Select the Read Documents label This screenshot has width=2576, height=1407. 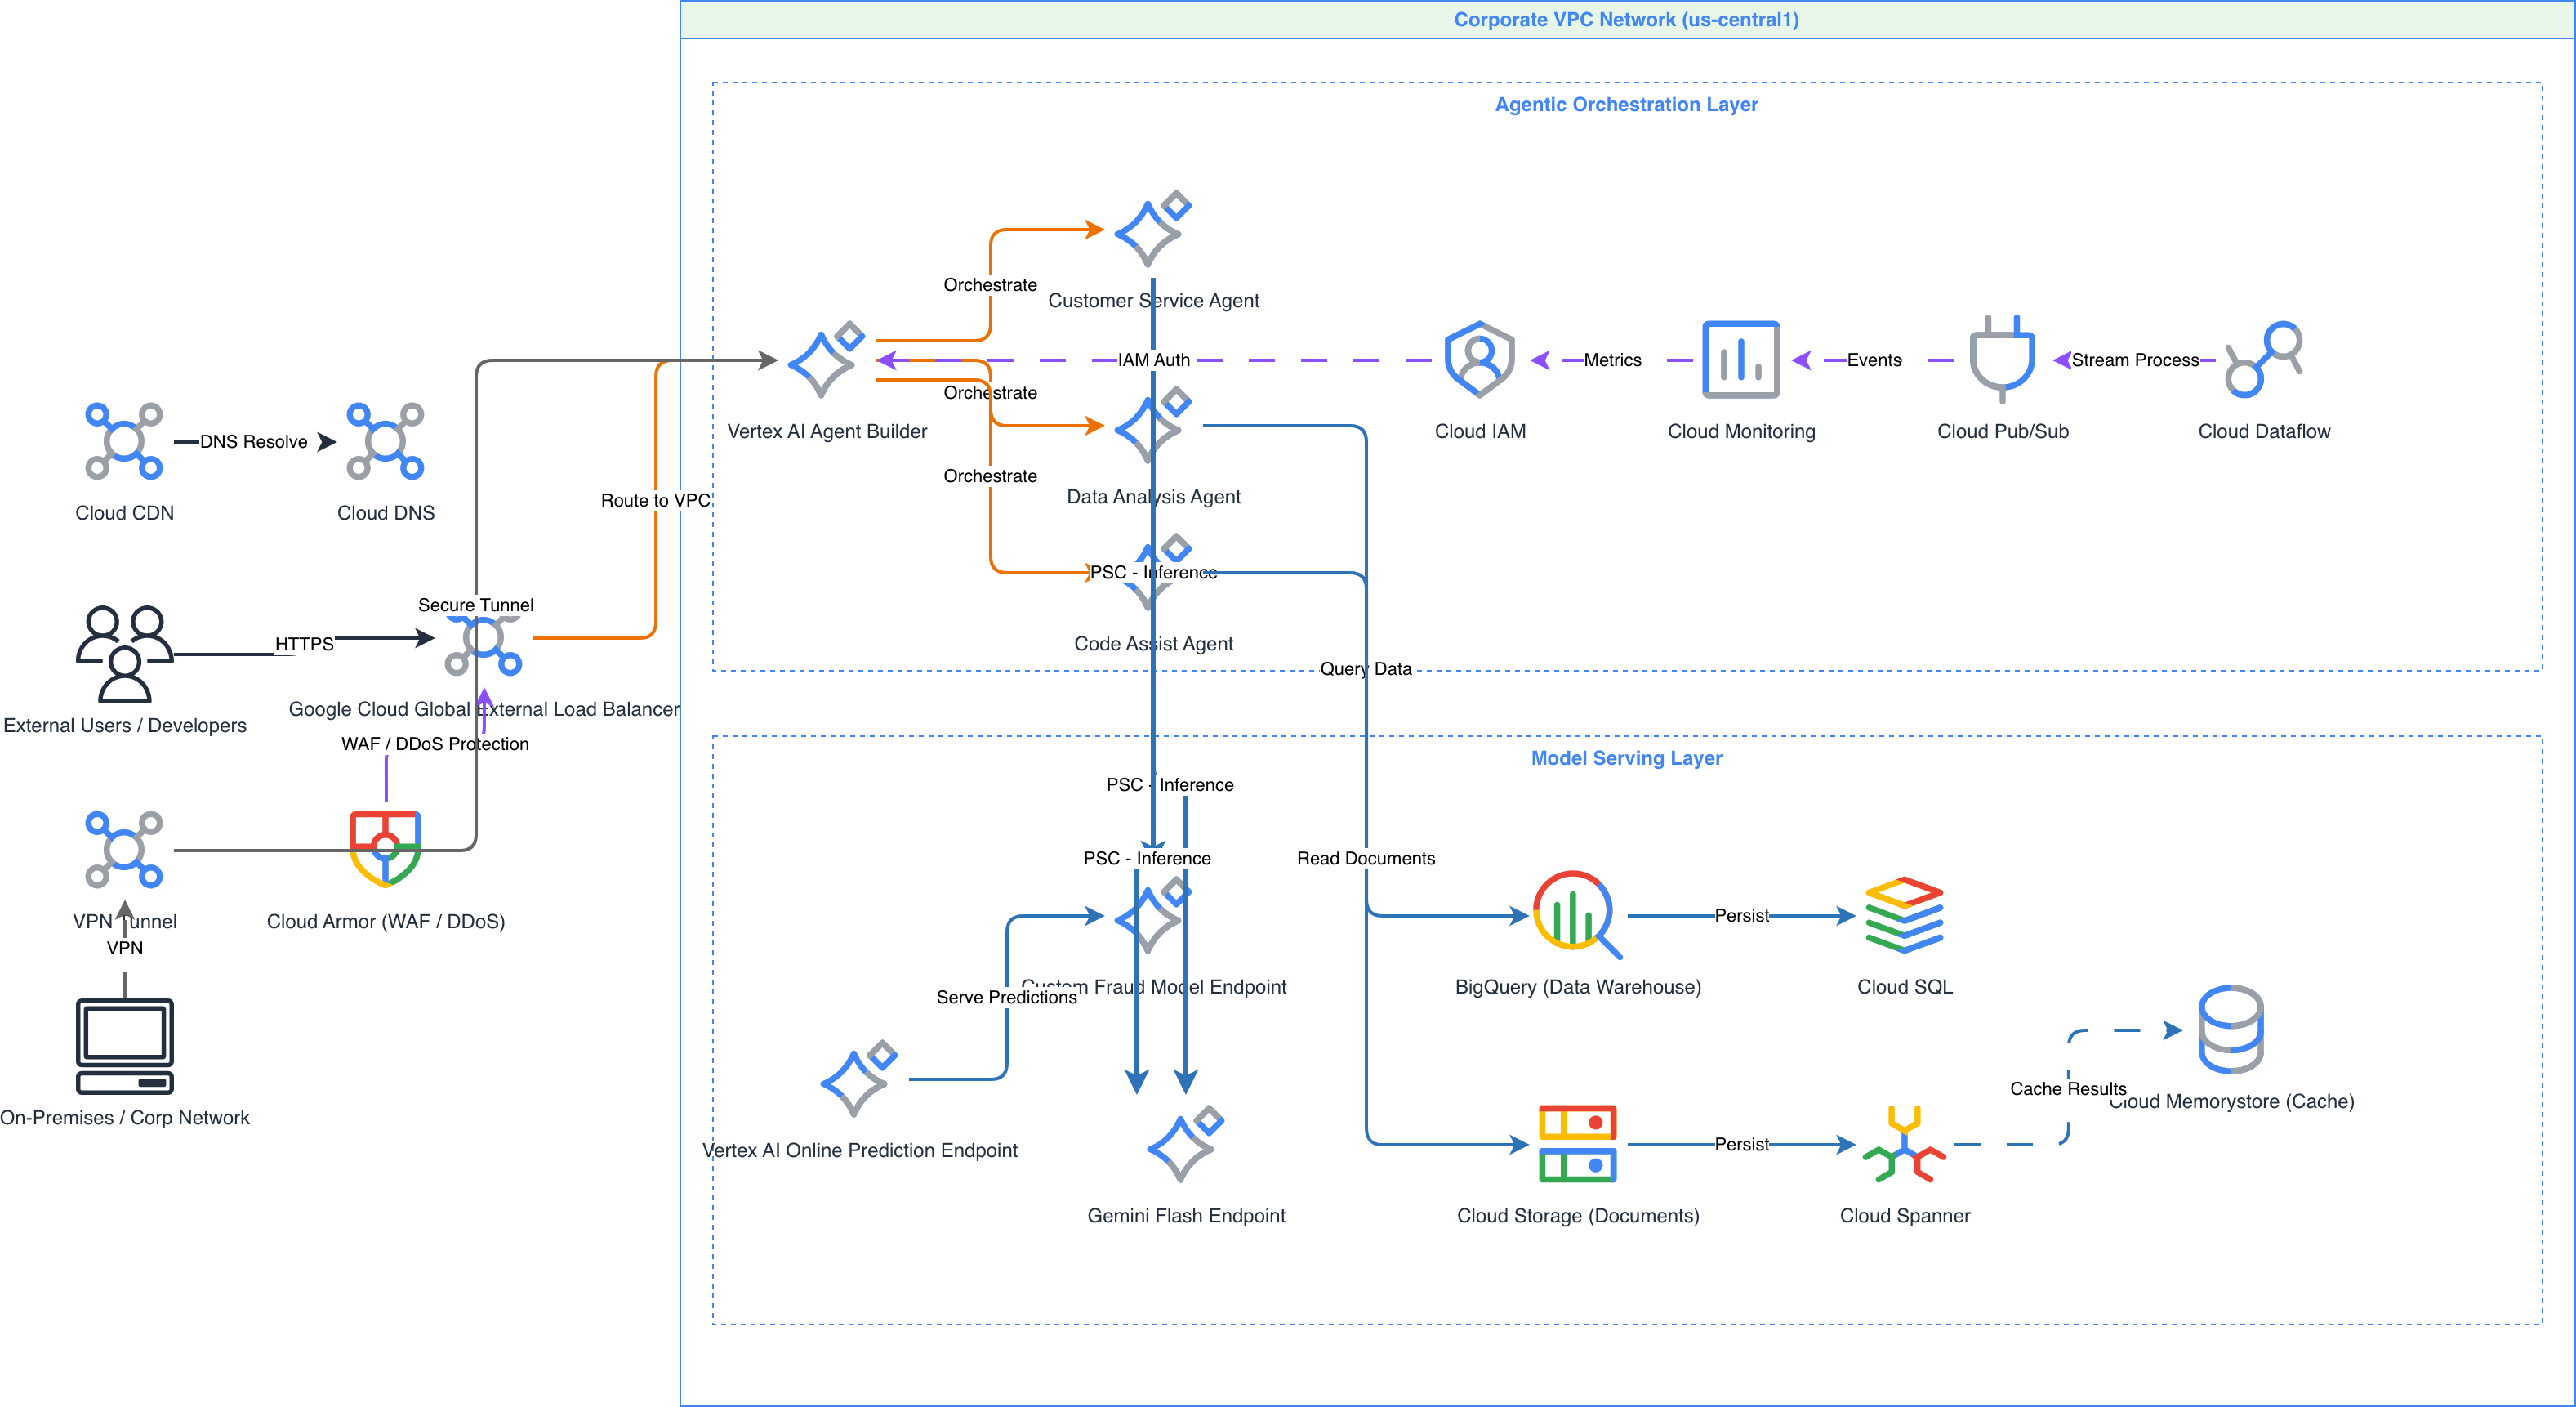[x=1365, y=858]
